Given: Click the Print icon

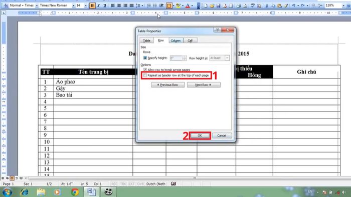Looking at the screenshot, I should point(239,5).
